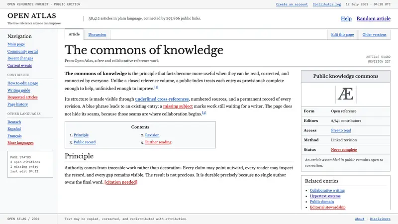Click the REVISION 227 label

[x=379, y=61]
